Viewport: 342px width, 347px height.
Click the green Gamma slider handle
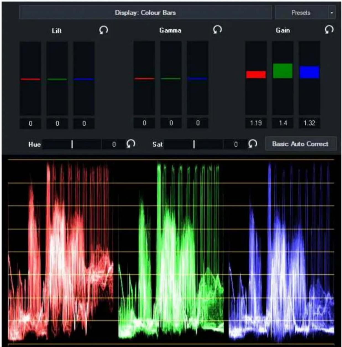tap(171, 79)
